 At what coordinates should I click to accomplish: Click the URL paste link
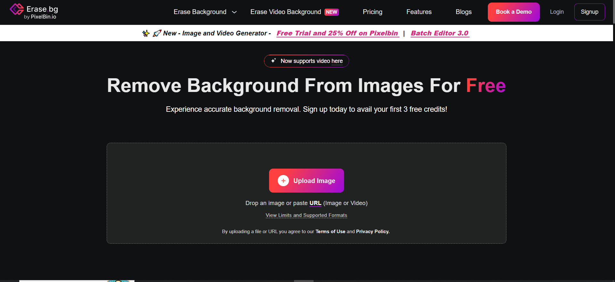[315, 203]
